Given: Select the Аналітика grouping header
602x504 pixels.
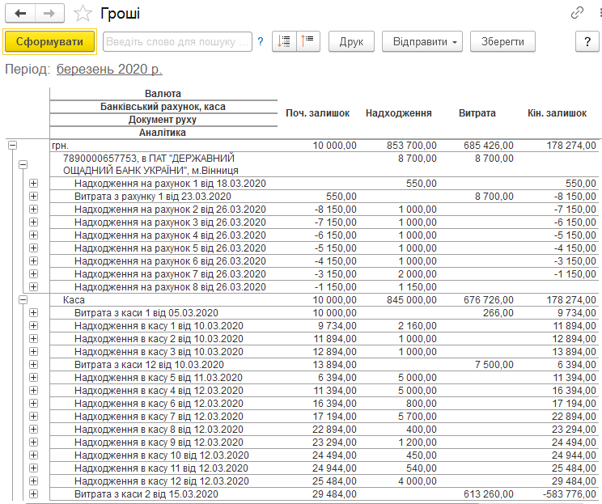Looking at the screenshot, I should (163, 133).
